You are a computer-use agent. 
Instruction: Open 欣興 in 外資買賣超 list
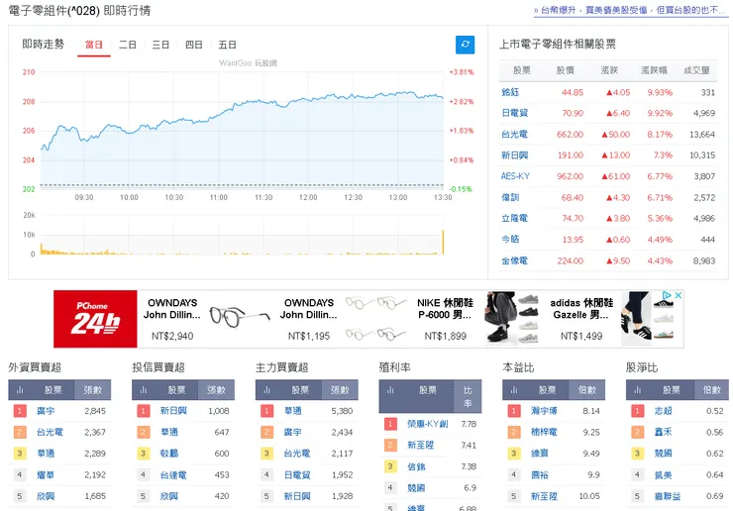(x=46, y=496)
